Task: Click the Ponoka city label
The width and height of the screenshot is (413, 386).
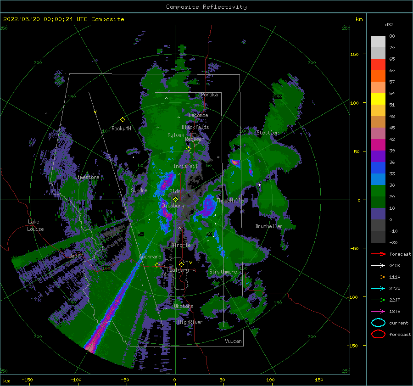Action: [209, 95]
